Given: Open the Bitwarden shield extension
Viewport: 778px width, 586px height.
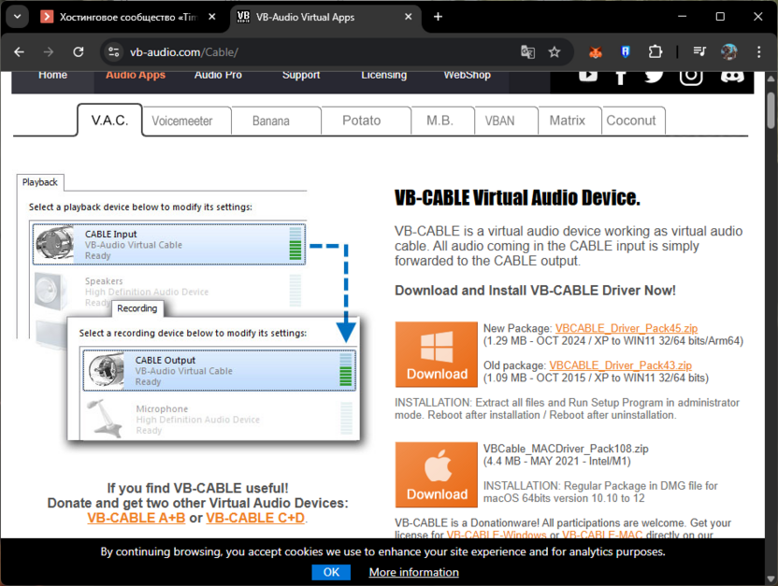Looking at the screenshot, I should [626, 52].
